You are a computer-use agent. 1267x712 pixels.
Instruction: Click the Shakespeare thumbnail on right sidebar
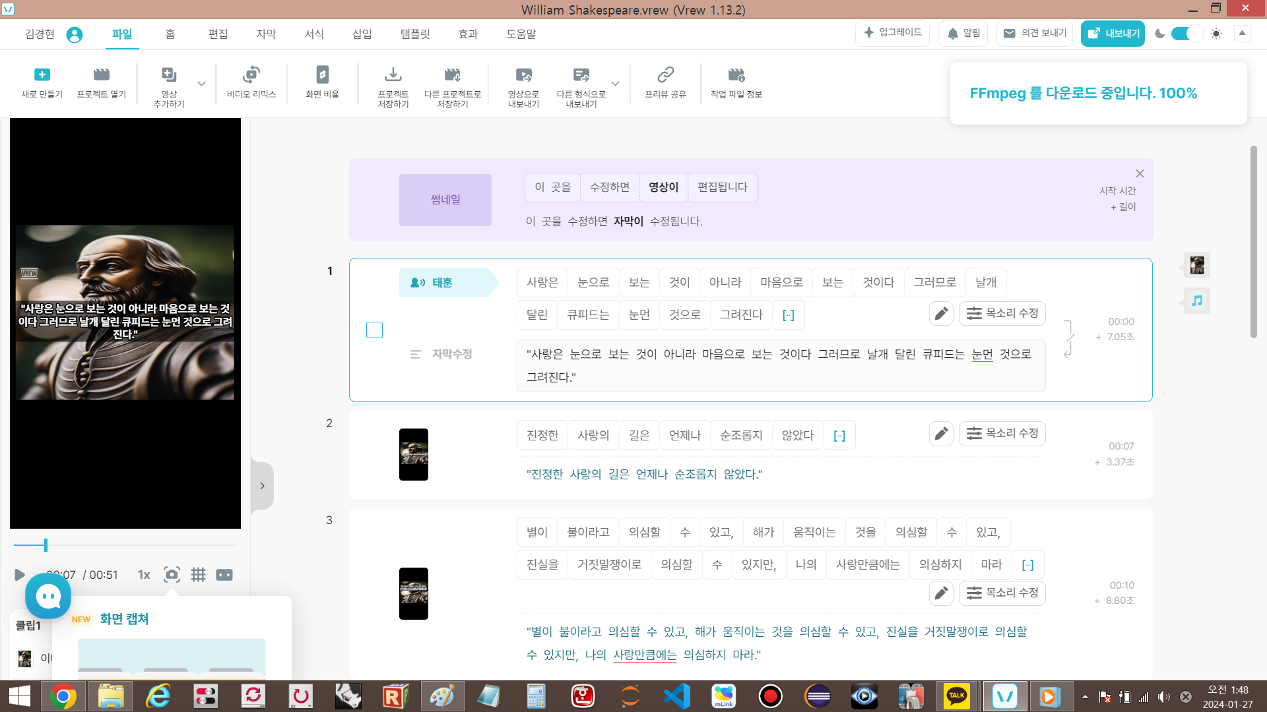[1197, 265]
